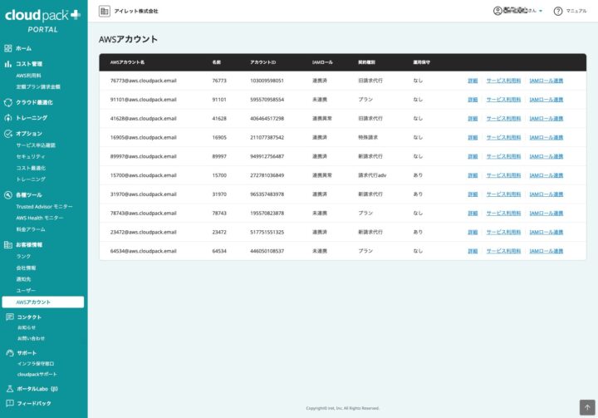Click the サポート headset icon
598x418 pixels.
[9, 352]
